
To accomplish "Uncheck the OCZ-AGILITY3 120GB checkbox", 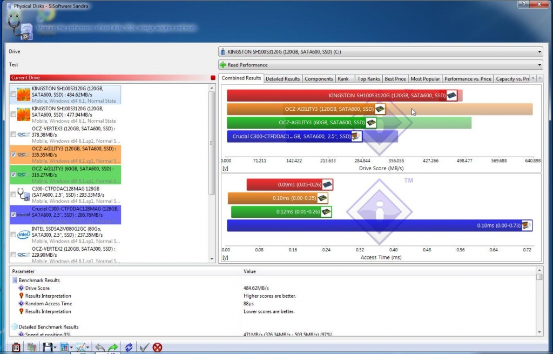I will click(x=14, y=155).
